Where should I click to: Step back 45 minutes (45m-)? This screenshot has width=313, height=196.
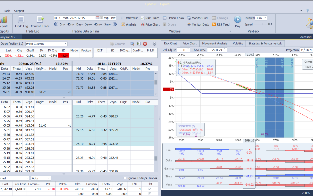point(71,24)
